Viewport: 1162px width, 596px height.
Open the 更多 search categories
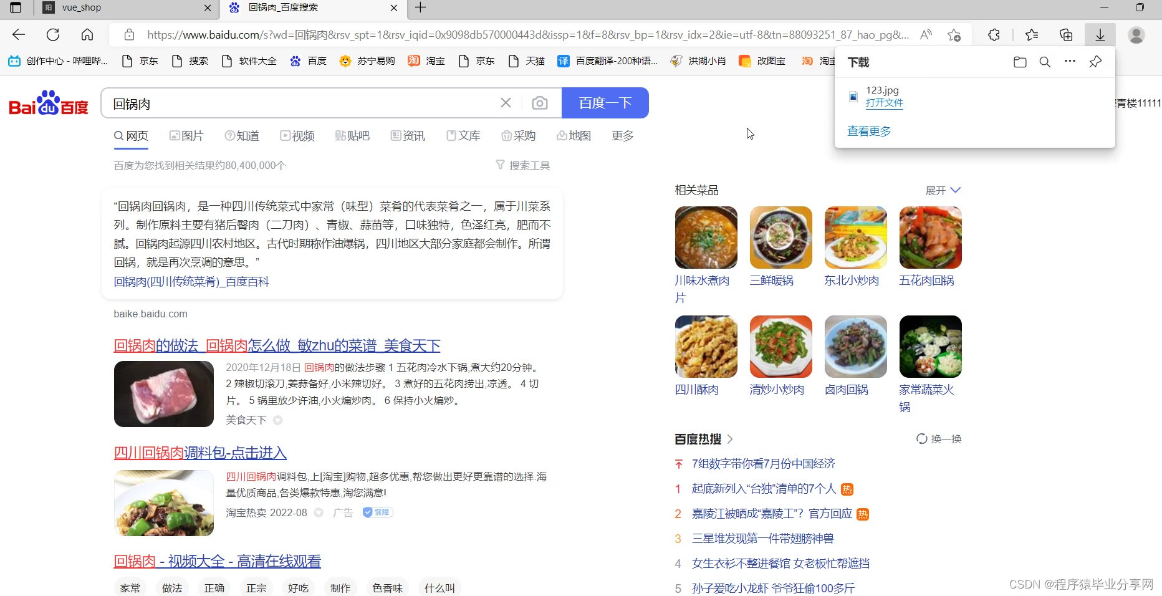pyautogui.click(x=623, y=136)
